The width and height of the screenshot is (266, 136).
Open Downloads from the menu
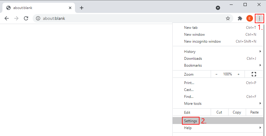click(193, 59)
